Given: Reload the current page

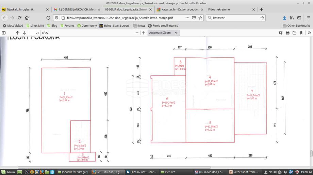Looking at the screenshot, I should point(19,18).
